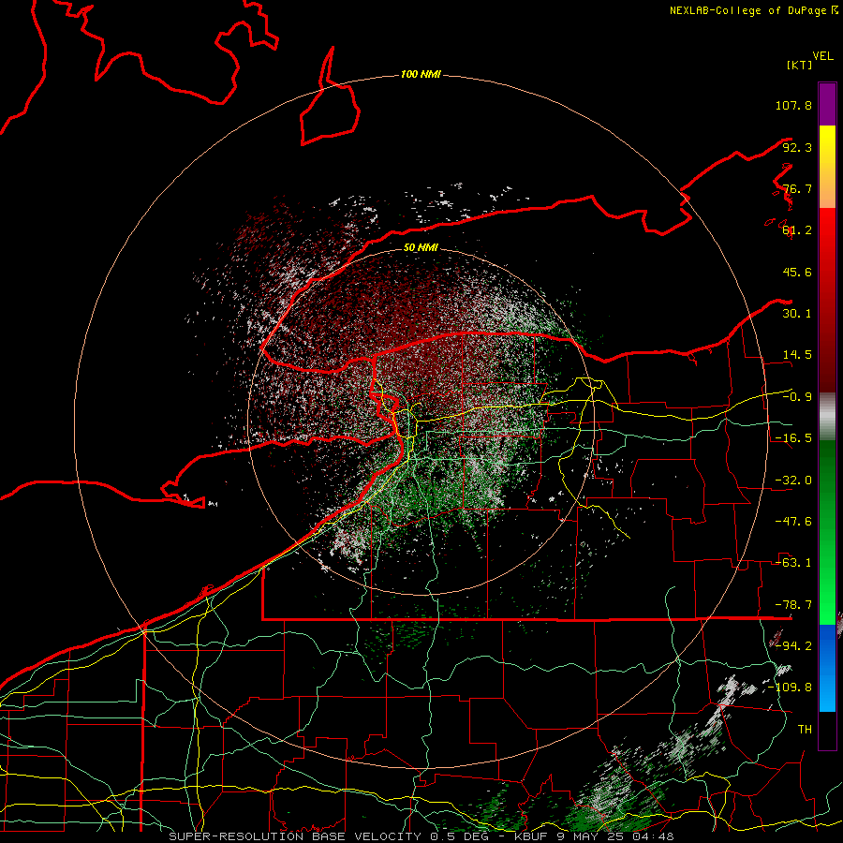Click the -78.7 value on the velocity scale

(793, 605)
